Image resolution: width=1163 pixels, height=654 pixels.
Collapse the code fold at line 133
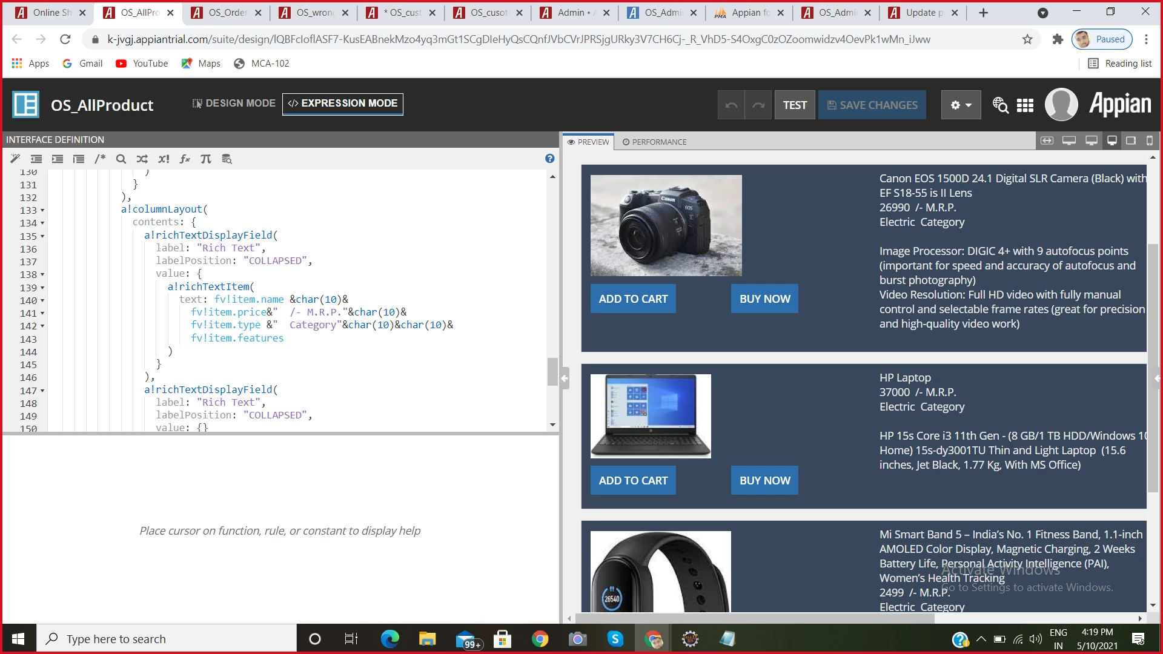[42, 211]
